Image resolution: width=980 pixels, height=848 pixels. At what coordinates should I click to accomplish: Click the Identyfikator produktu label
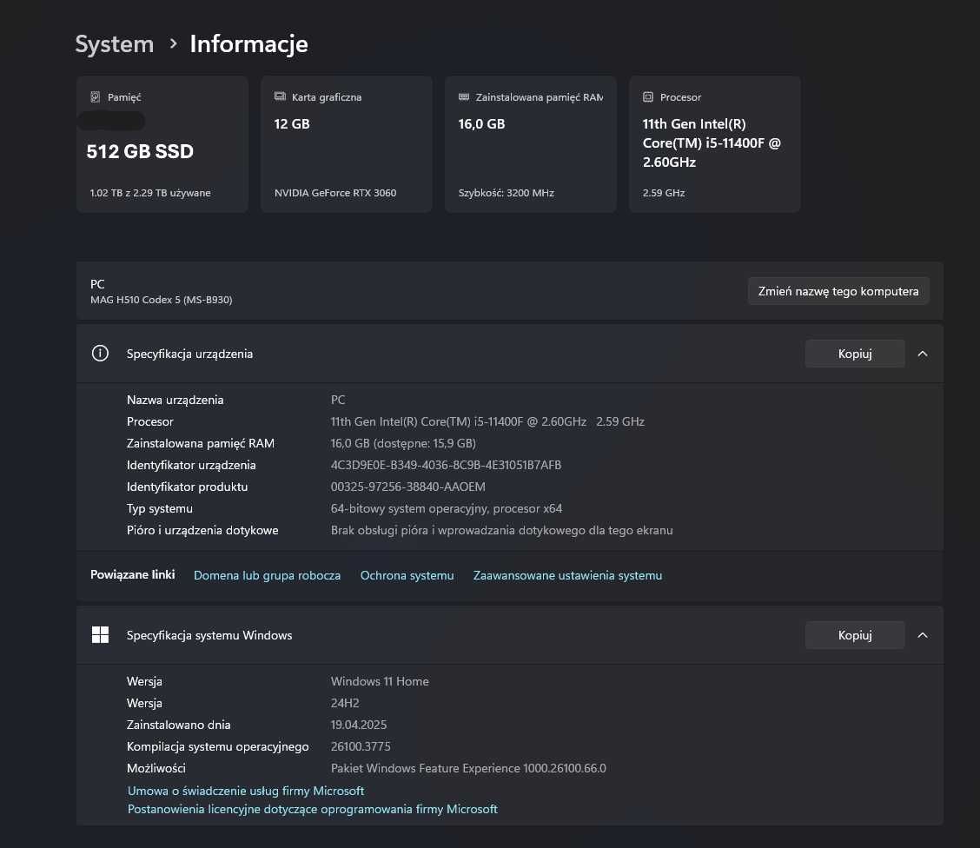pos(187,487)
